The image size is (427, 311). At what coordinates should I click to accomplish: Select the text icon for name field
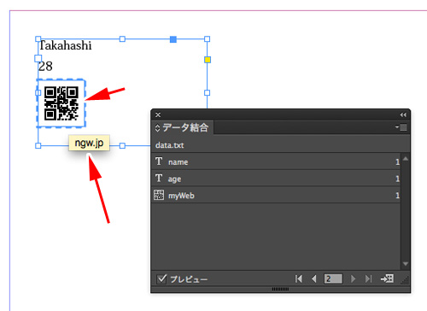coord(159,161)
